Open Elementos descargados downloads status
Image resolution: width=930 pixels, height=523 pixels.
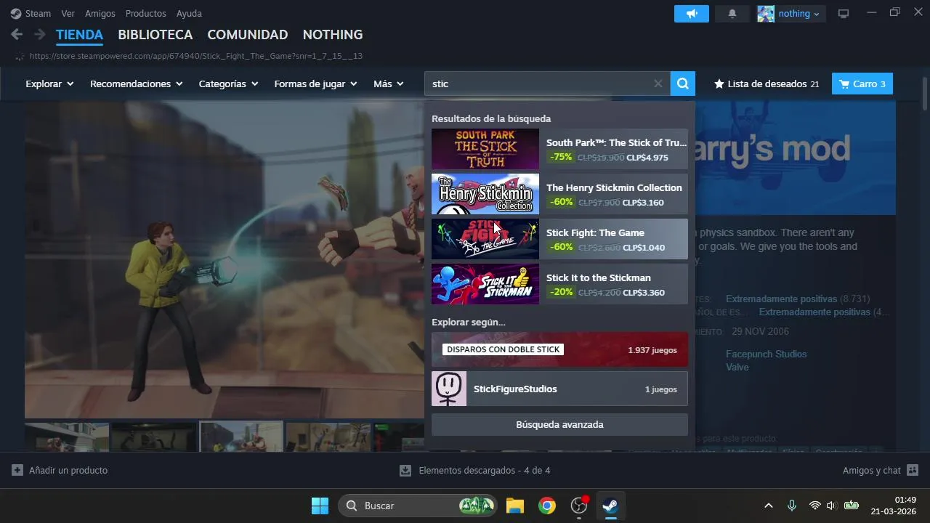(x=475, y=470)
